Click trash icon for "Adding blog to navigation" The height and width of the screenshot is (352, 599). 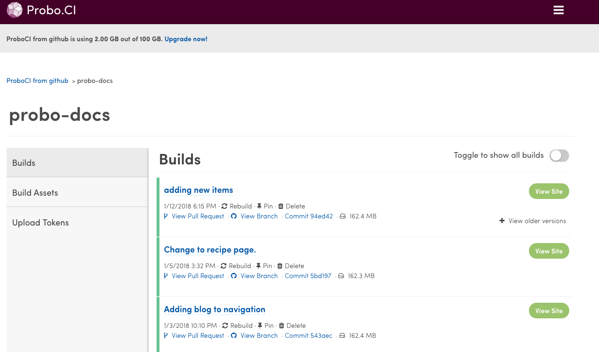click(x=282, y=325)
